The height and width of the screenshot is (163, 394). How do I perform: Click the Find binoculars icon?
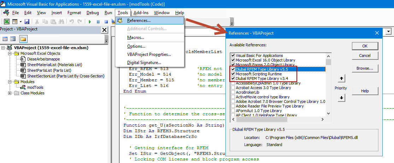61,22
